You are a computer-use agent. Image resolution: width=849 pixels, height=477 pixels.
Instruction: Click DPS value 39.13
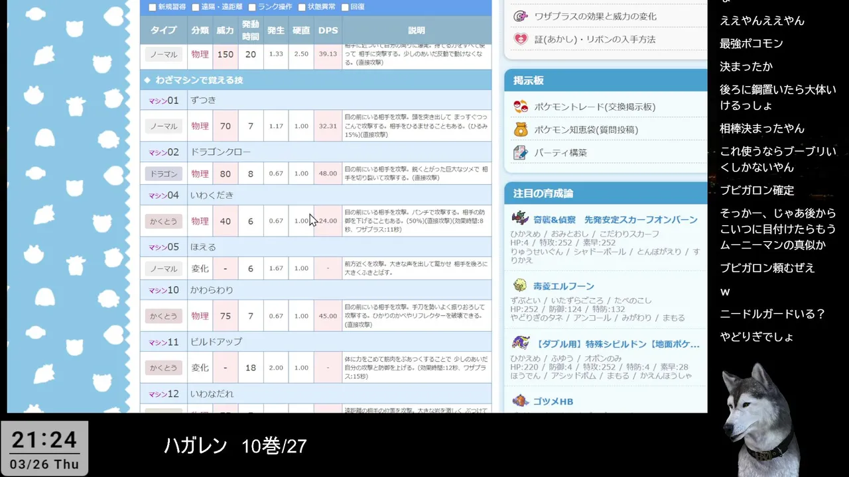[x=328, y=54]
